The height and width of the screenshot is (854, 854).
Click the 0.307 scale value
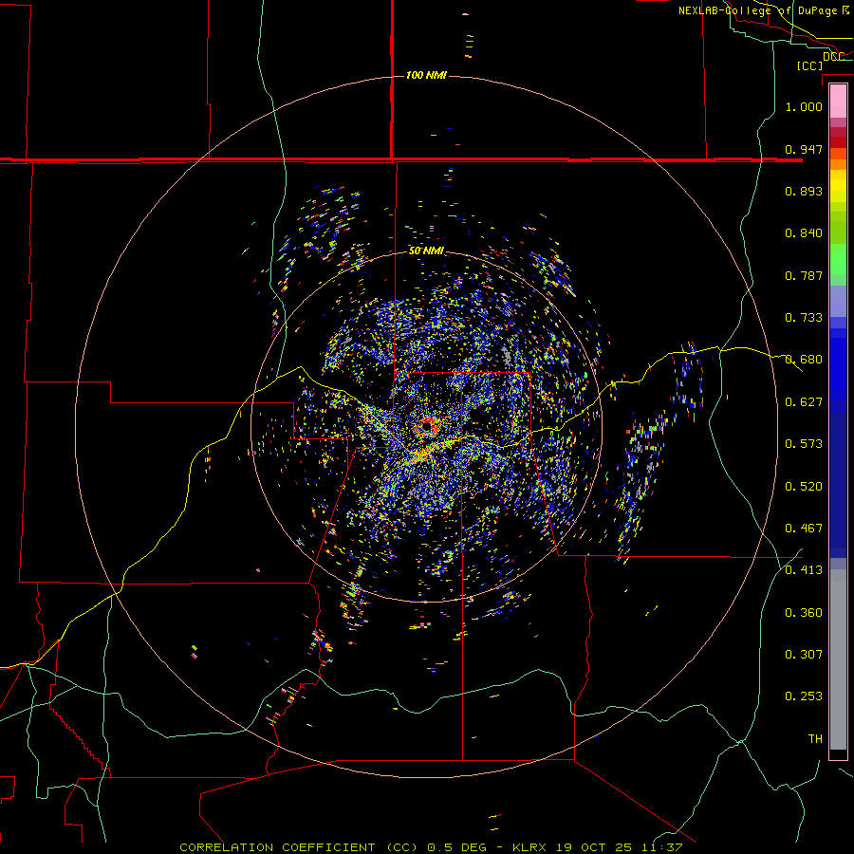point(804,655)
